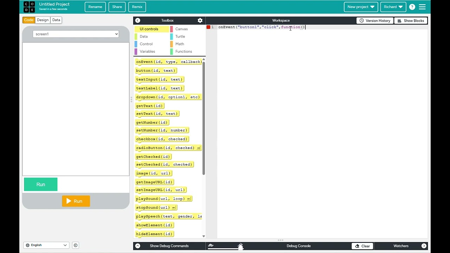Click the green Run button in app preview

coord(41,184)
